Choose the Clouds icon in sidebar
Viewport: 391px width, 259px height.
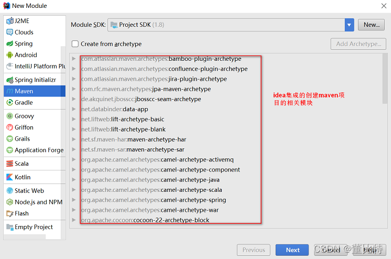(10, 32)
